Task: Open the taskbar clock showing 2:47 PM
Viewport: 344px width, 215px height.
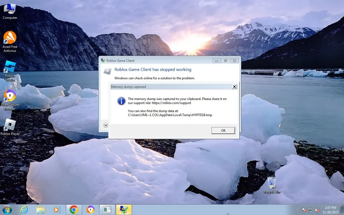Action: coord(330,210)
